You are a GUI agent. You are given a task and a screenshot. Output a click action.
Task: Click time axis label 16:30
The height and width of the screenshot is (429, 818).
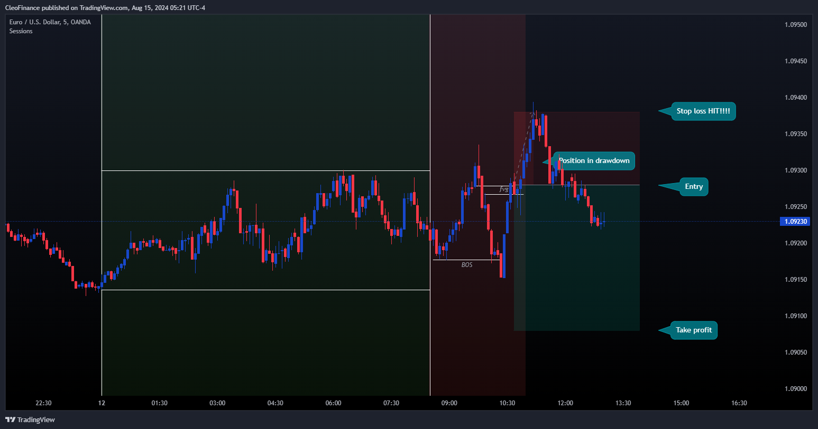(x=739, y=403)
